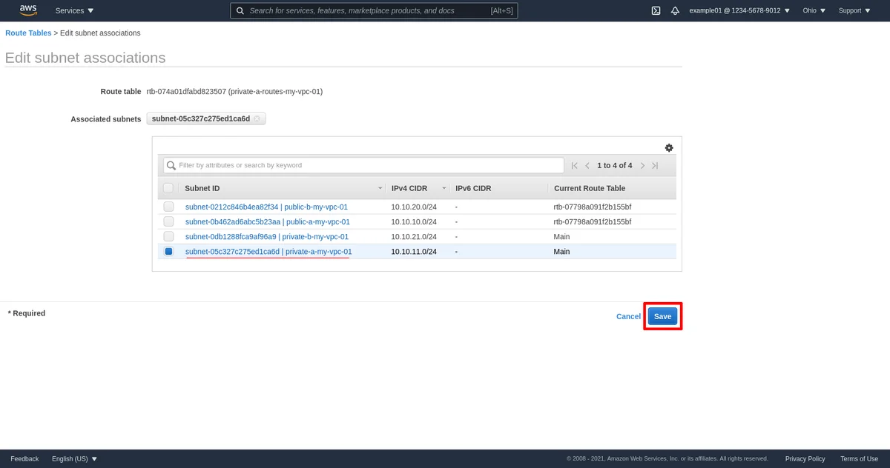Remove associated subnet-05c327c275ed1ca6d chip
The width and height of the screenshot is (890, 468).
tap(257, 118)
